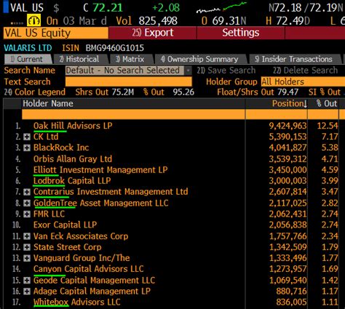The width and height of the screenshot is (345, 309).
Task: Click ISIN code BMG9460G1015
Action: (x=115, y=48)
